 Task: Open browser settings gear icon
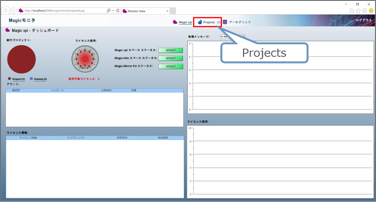pos(365,11)
